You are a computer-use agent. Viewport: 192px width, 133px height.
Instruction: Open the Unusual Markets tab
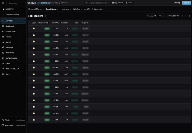coord(36,9)
